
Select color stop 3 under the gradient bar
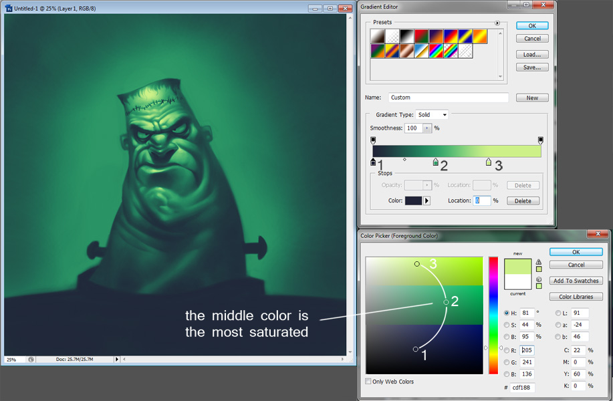489,162
